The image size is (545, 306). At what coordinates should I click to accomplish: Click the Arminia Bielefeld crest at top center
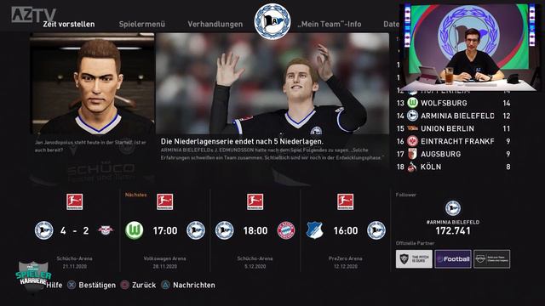272,21
